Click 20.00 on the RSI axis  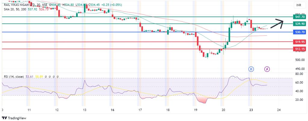tap(299, 100)
